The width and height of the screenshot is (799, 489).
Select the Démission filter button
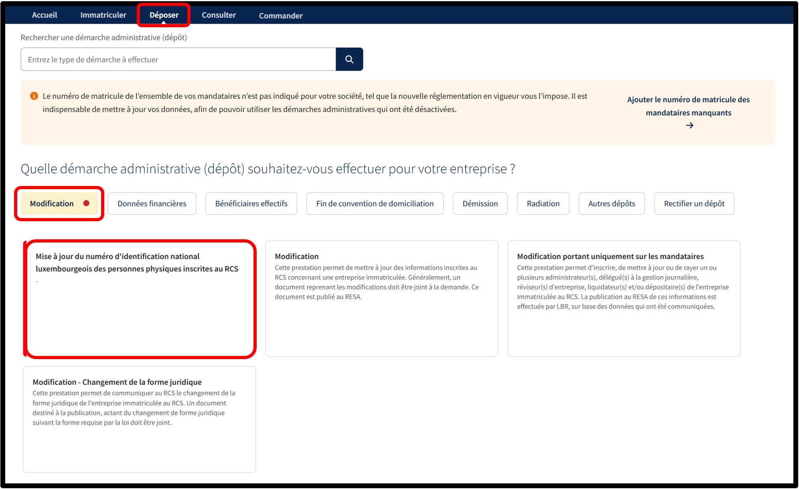[480, 204]
